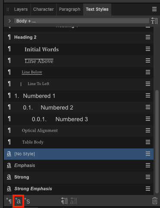Open the Character tab

[44, 9]
